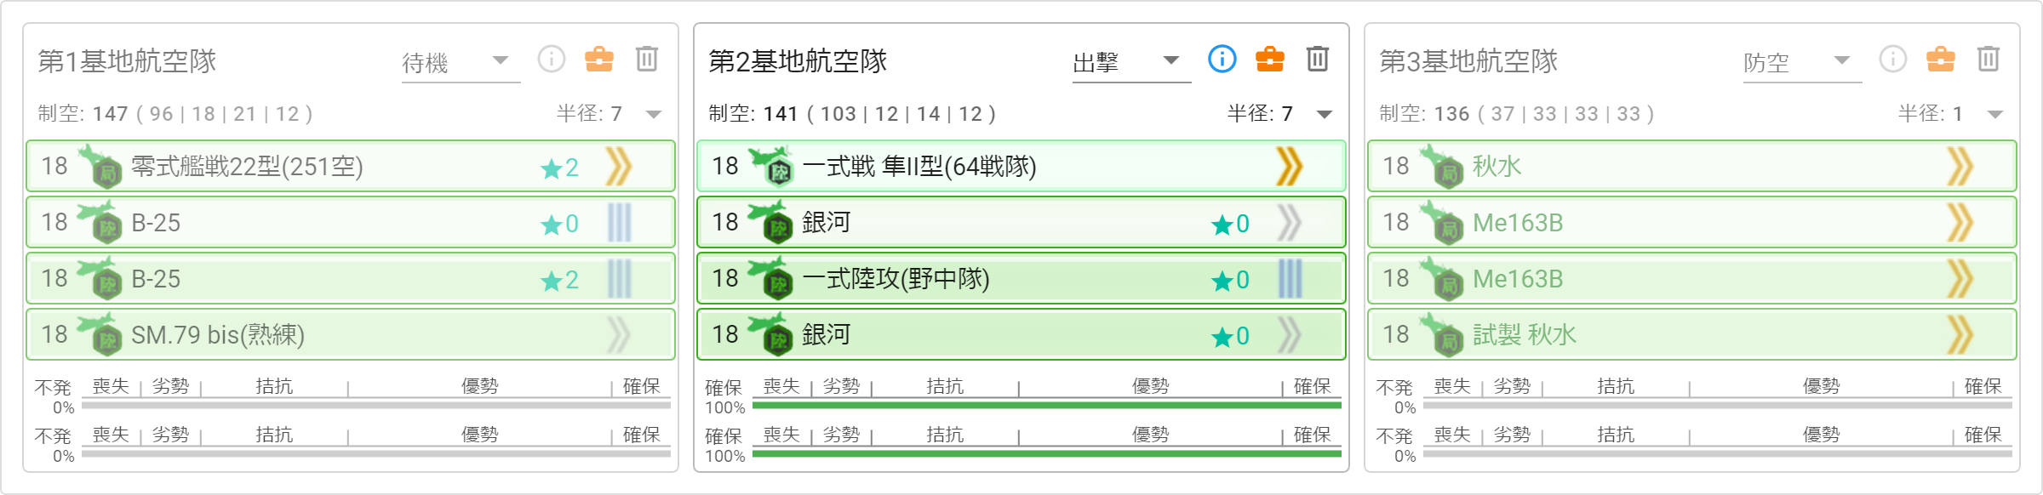The height and width of the screenshot is (495, 2043).
Task: Expand the 半径 1 selector in base 3
Action: pos(1951,114)
